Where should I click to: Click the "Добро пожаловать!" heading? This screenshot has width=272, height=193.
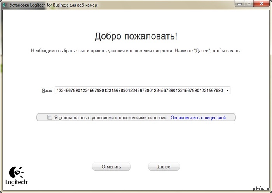point(136,36)
